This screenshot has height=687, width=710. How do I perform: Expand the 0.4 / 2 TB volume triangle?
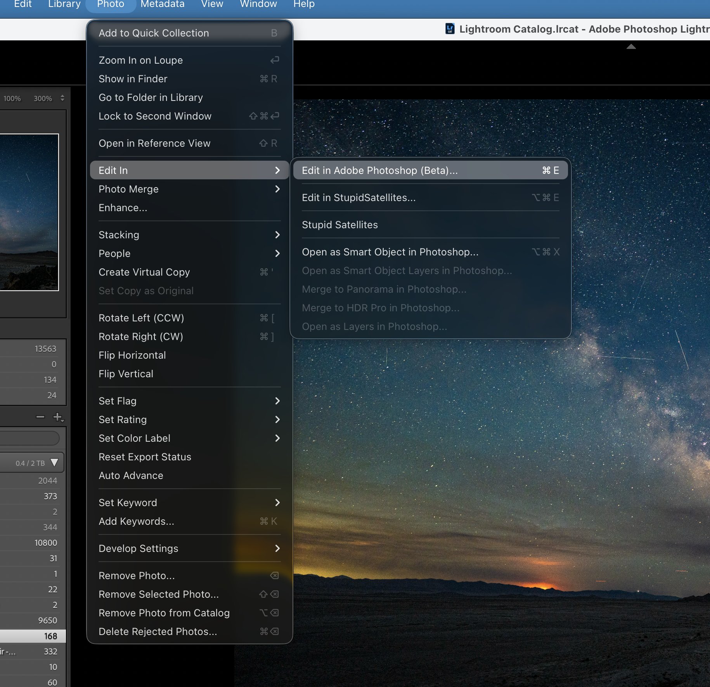click(55, 463)
